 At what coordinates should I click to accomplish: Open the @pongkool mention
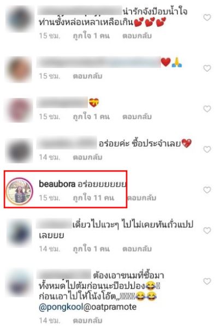pyautogui.click(x=61, y=307)
